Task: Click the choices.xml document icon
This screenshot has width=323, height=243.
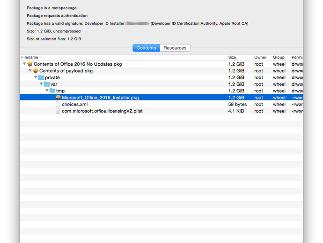Action: [58, 104]
